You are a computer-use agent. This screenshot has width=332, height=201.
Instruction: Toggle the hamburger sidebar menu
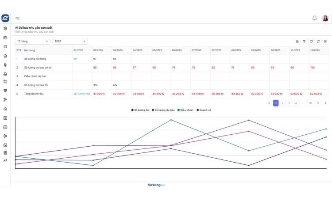[x=17, y=19]
